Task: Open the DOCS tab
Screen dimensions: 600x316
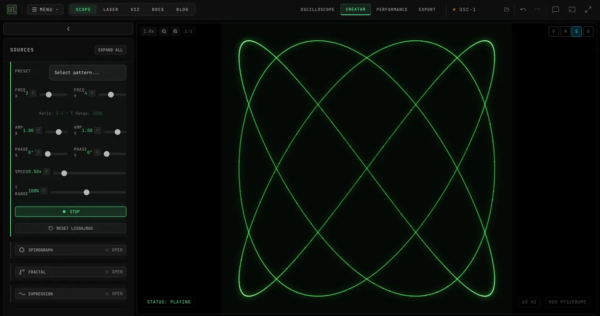Action: (158, 9)
